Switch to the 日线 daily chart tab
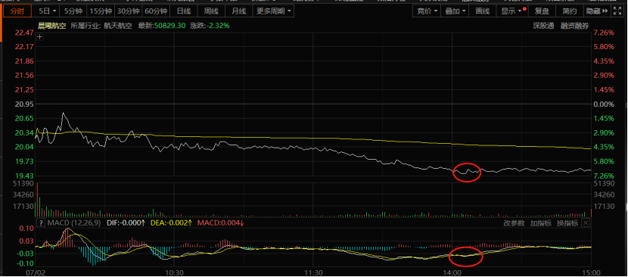This screenshot has height=277, width=628. 183,11
